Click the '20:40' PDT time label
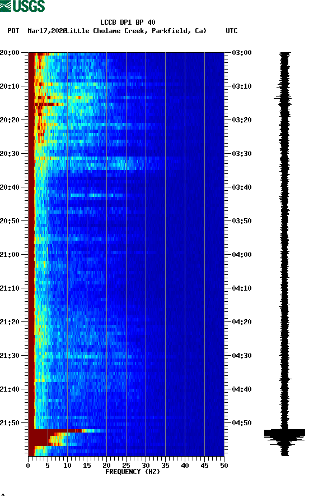Viewport: 309px width, 501px height. point(10,187)
